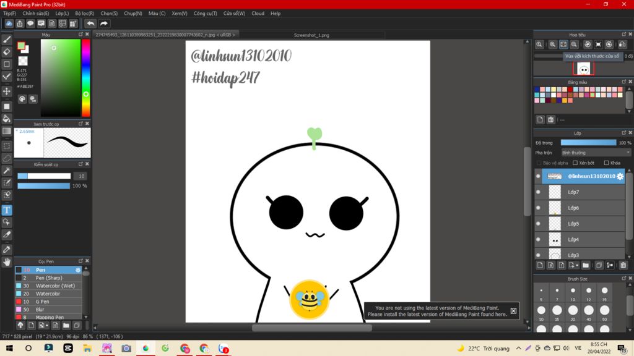The image size is (634, 356).
Task: Click the Độ trong opacity slider
Action: click(588, 143)
